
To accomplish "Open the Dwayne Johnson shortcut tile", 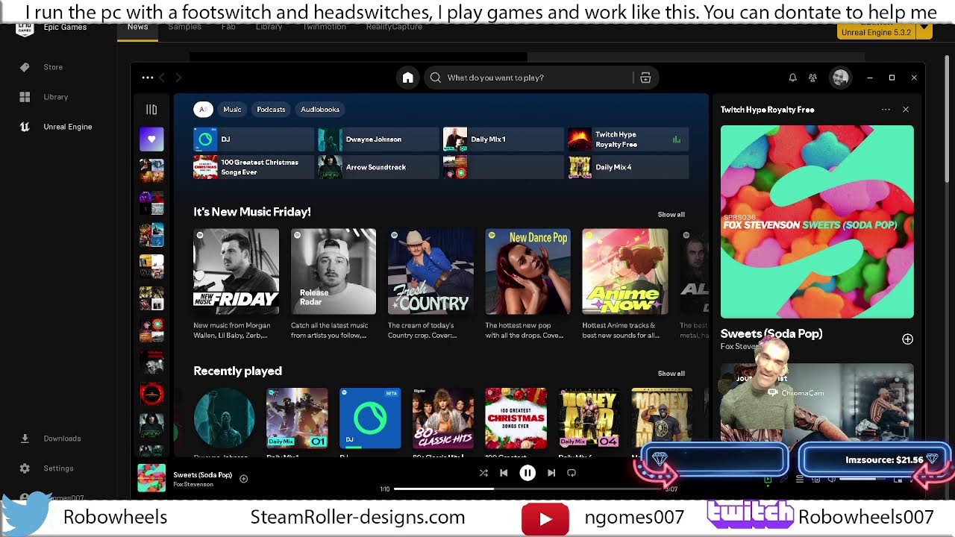I will (378, 139).
